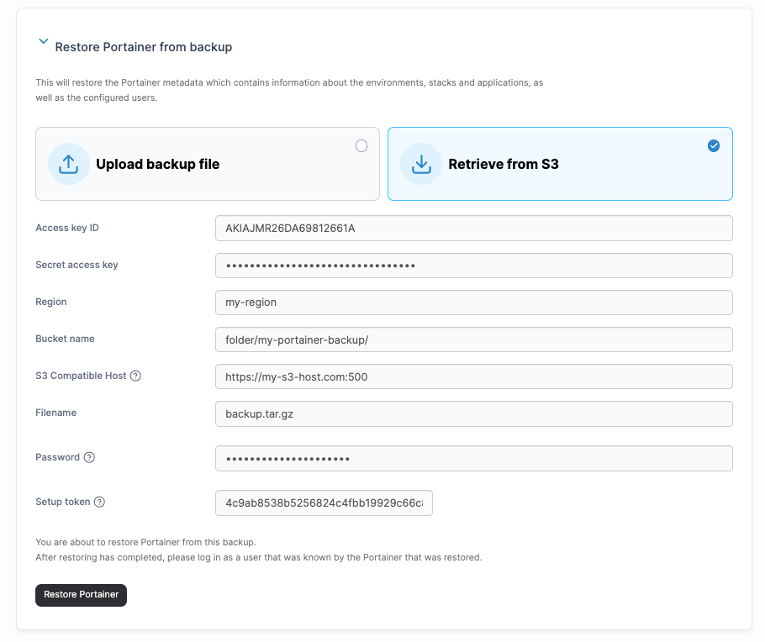Click the 'Filename' label
Image resolution: width=765 pixels, height=642 pixels.
[x=56, y=413]
